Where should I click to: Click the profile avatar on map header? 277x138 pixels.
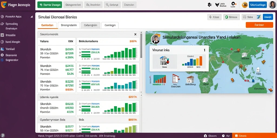click(156, 39)
